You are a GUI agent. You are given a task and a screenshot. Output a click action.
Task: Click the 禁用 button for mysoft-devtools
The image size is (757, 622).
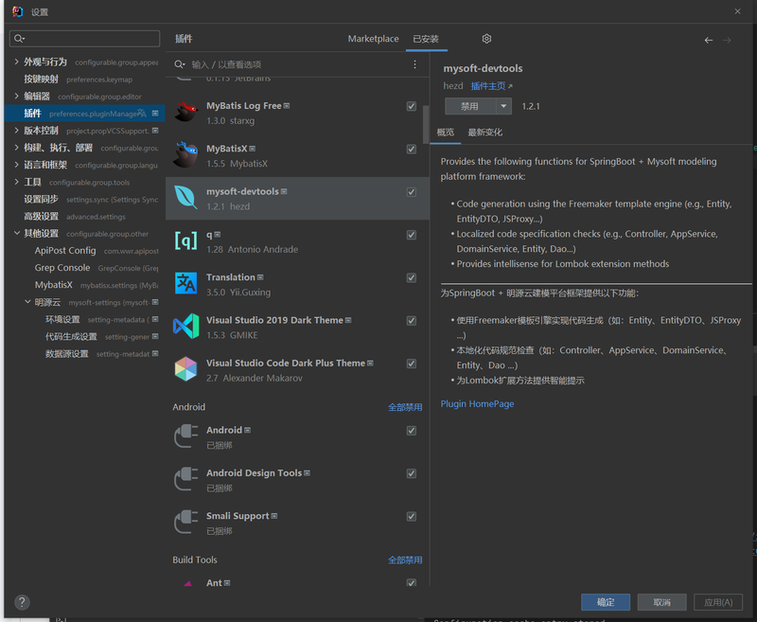point(470,106)
